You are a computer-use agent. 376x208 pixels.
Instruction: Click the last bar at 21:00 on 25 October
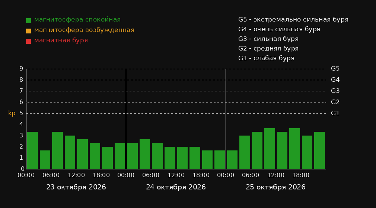tap(320, 150)
